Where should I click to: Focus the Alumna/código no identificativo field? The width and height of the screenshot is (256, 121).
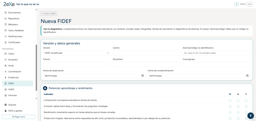[216, 53]
